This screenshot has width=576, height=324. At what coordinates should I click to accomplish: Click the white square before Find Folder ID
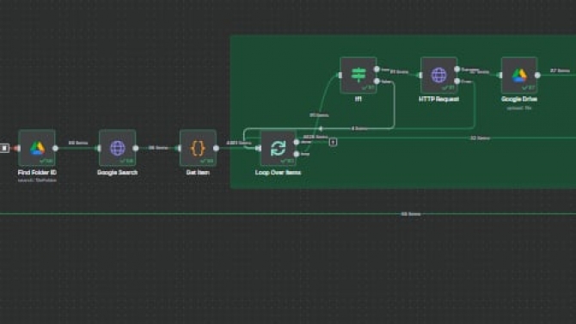coord(4,148)
